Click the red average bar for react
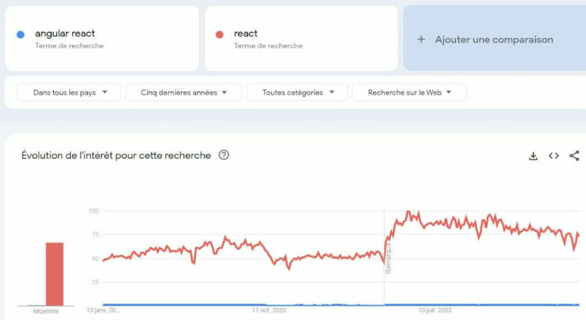Screen dimensions: 586x320 [54, 274]
